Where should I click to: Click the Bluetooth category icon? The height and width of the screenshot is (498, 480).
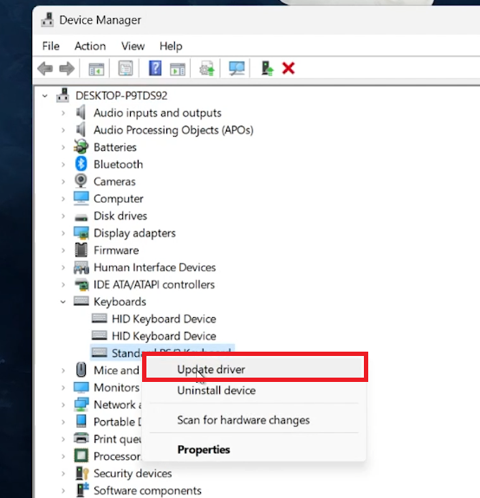pyautogui.click(x=81, y=164)
